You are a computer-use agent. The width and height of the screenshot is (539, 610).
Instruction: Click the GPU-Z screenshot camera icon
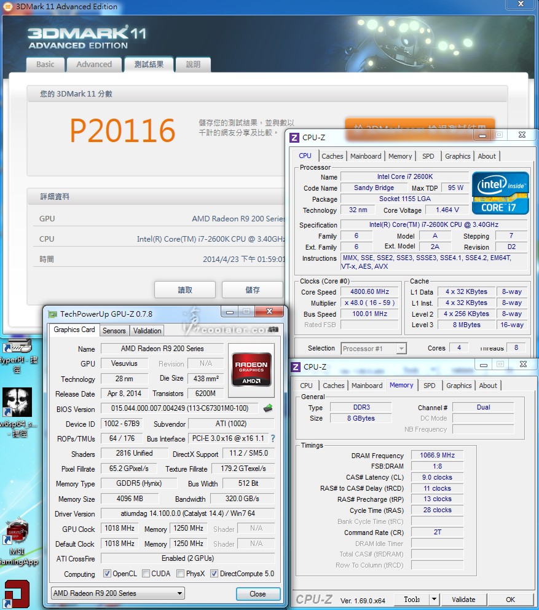pyautogui.click(x=273, y=330)
